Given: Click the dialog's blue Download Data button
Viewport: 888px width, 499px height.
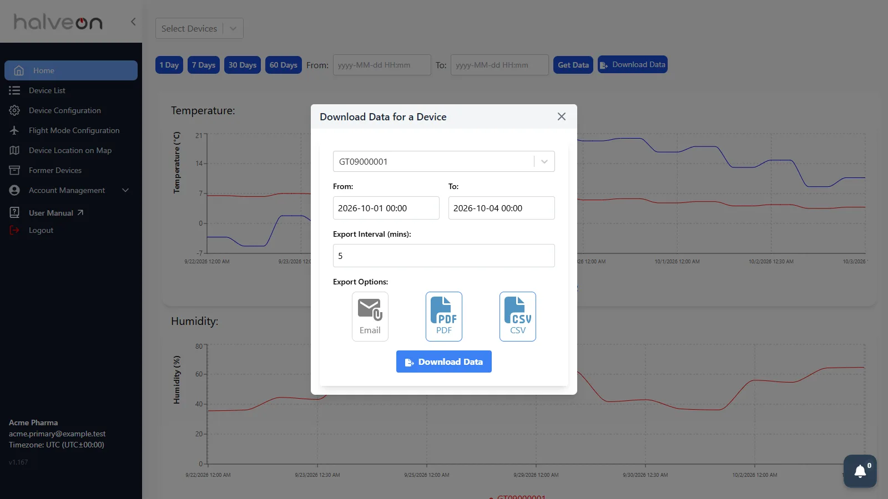Looking at the screenshot, I should click(444, 361).
